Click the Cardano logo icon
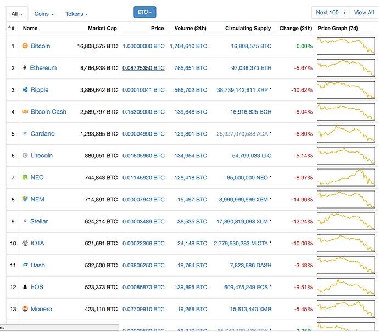Image resolution: width=379 pixels, height=332 pixels. coord(25,133)
